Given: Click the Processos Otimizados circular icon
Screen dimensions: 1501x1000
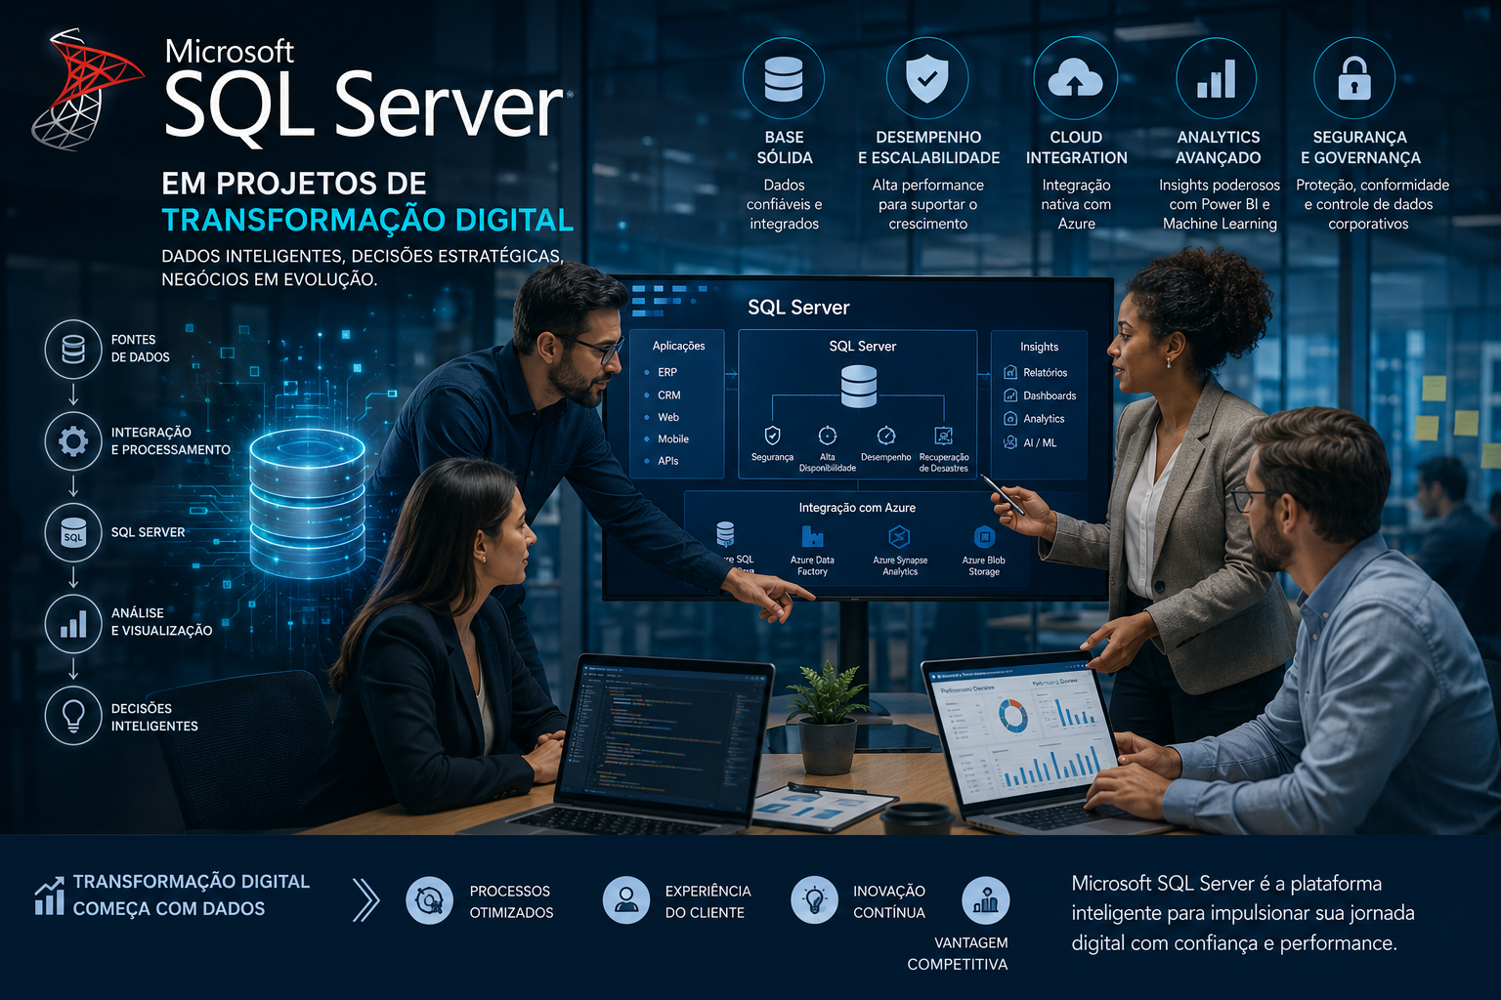Looking at the screenshot, I should (x=430, y=900).
